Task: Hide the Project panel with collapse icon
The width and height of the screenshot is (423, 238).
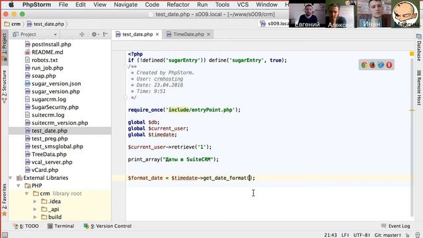Action: point(106,34)
